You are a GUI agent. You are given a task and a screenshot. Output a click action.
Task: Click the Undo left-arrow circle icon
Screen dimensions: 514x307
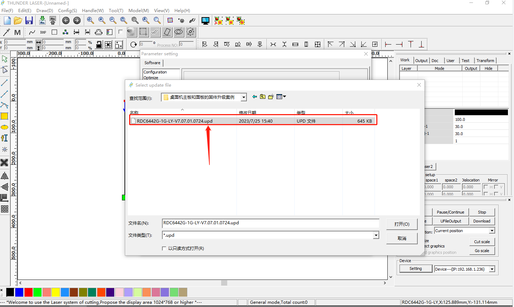[66, 21]
